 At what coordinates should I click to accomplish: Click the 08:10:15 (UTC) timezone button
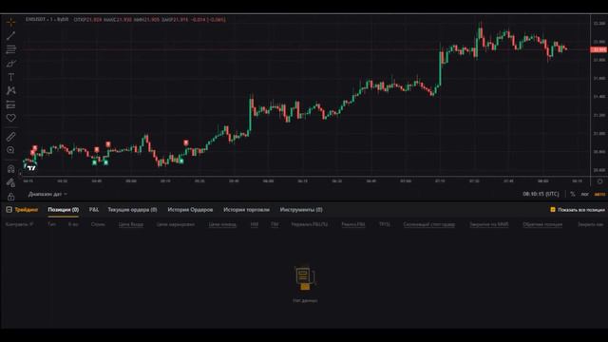tap(541, 194)
